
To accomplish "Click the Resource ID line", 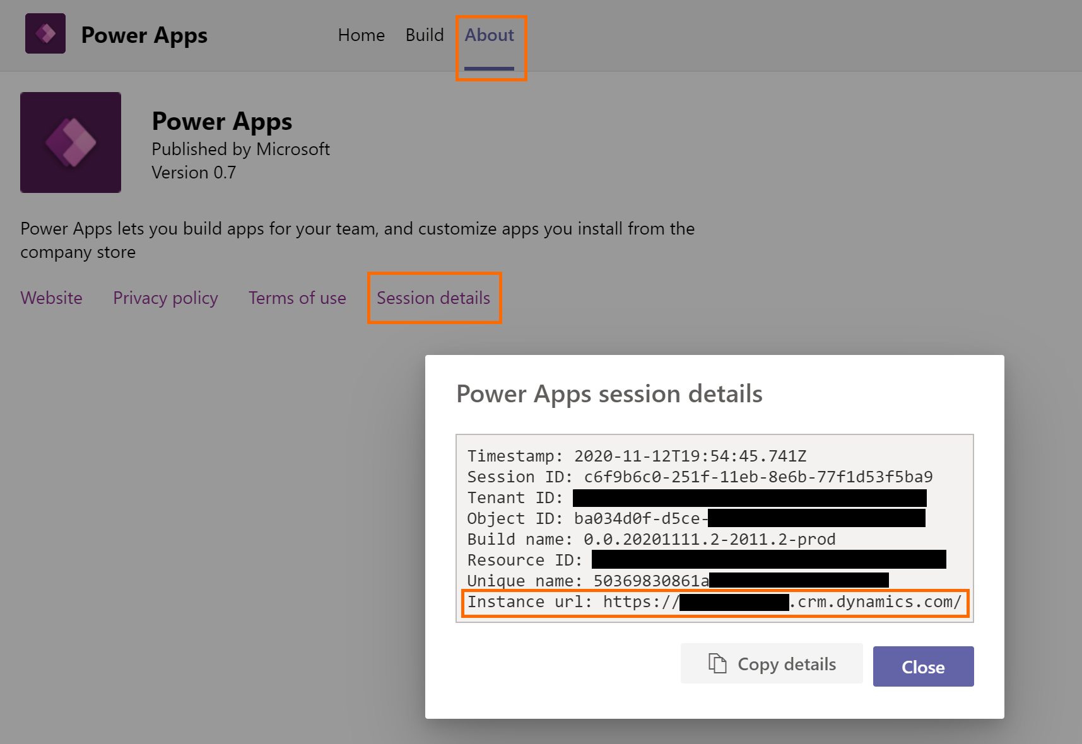I will [x=707, y=560].
